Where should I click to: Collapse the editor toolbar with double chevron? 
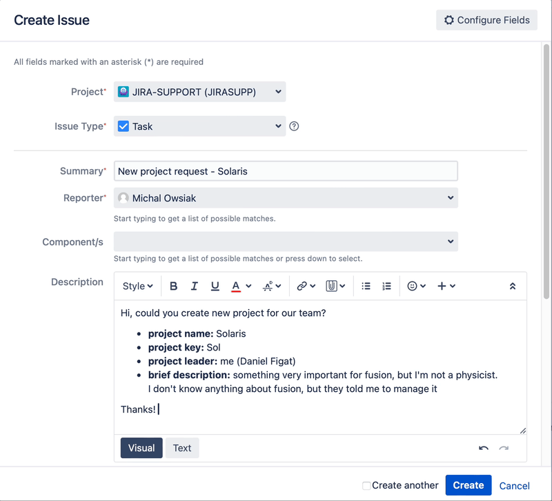coord(513,286)
